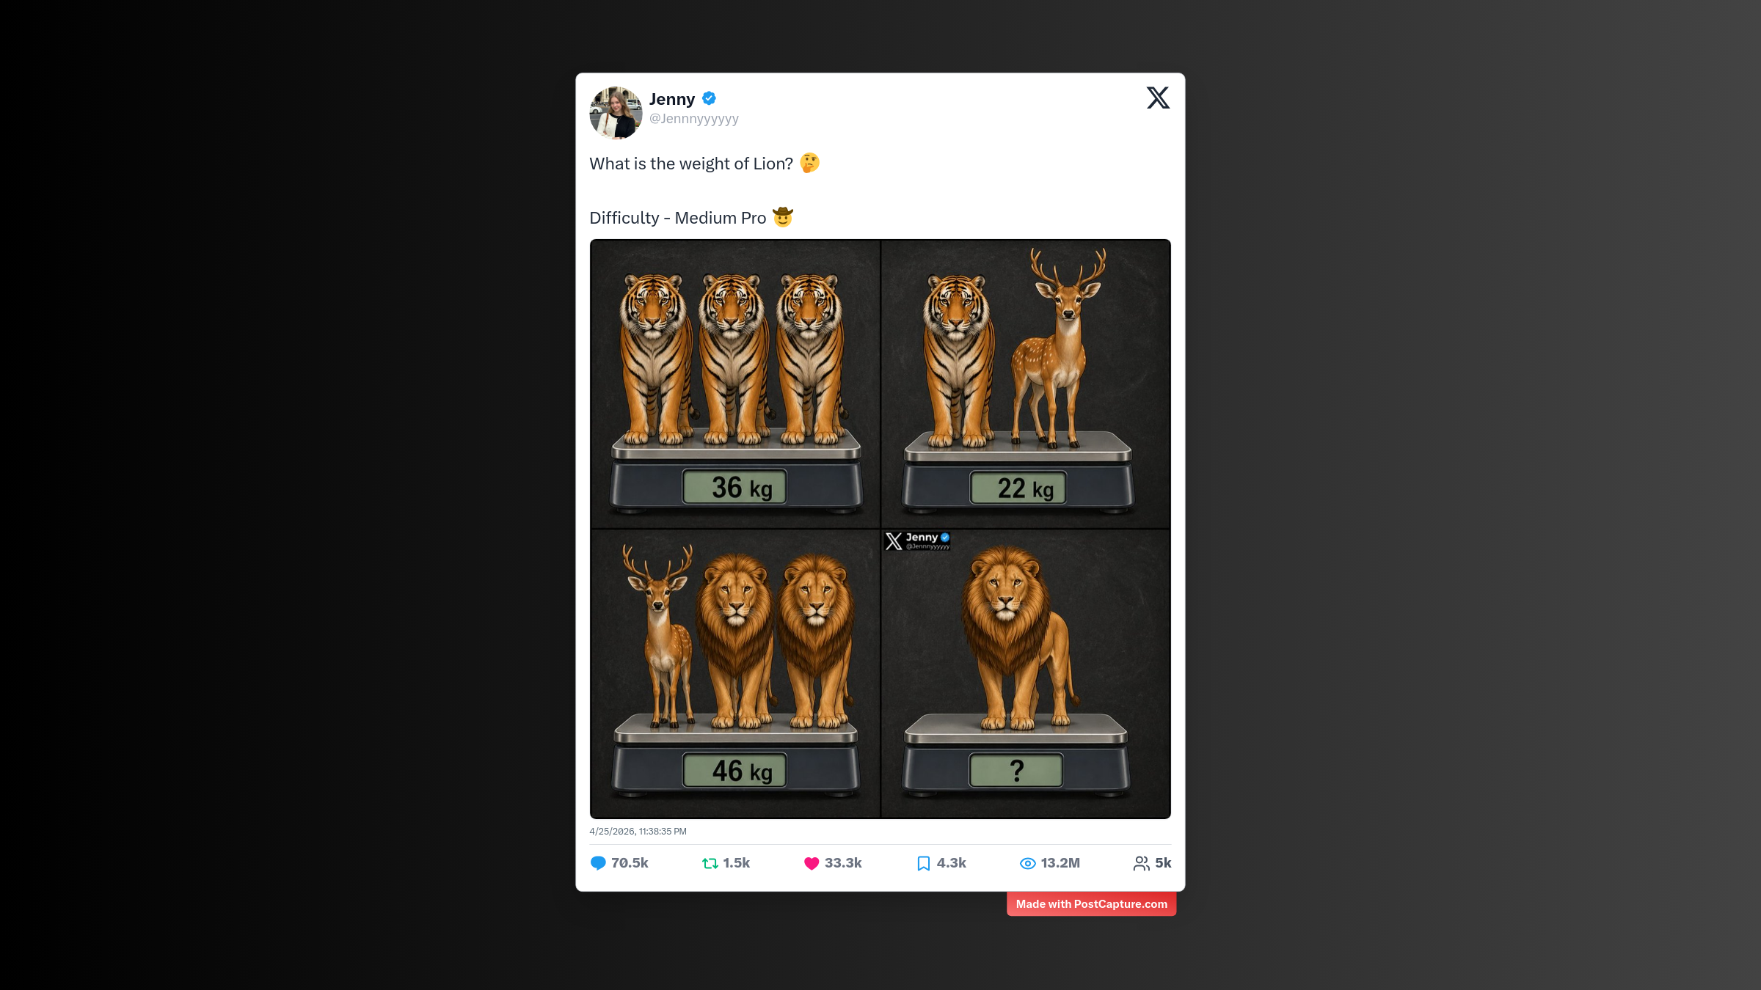The width and height of the screenshot is (1761, 990).
Task: Click the cowboy hat emoji
Action: (x=783, y=217)
